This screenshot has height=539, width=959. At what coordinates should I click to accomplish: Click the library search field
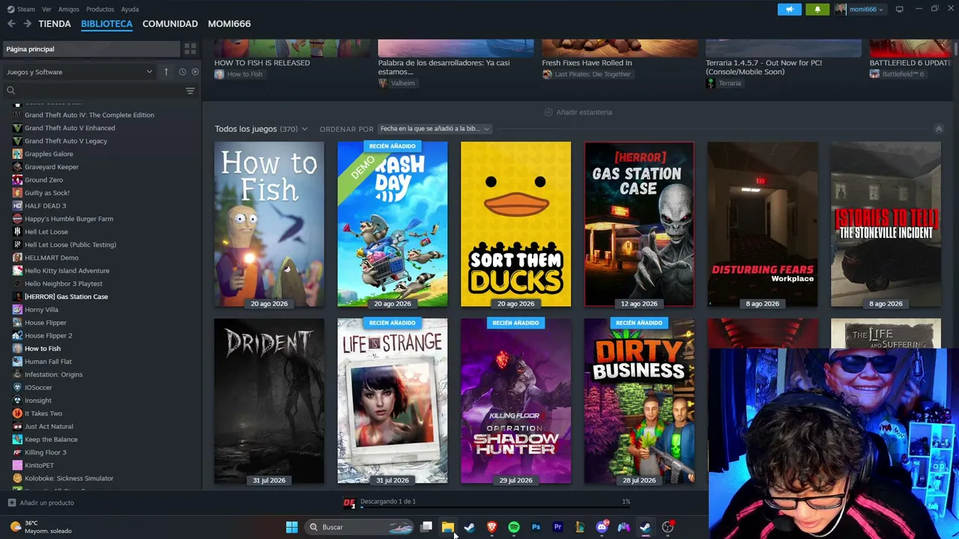tap(97, 91)
